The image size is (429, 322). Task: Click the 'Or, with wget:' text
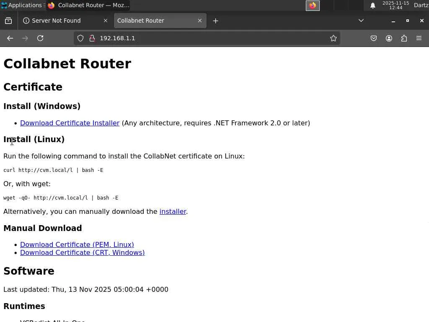[x=27, y=184]
